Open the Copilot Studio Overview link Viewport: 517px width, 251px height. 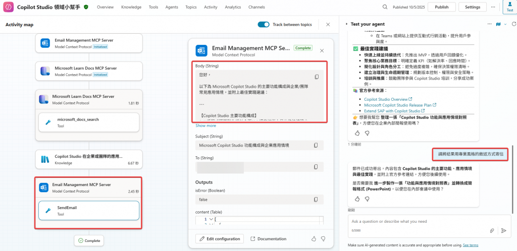[x=388, y=99]
